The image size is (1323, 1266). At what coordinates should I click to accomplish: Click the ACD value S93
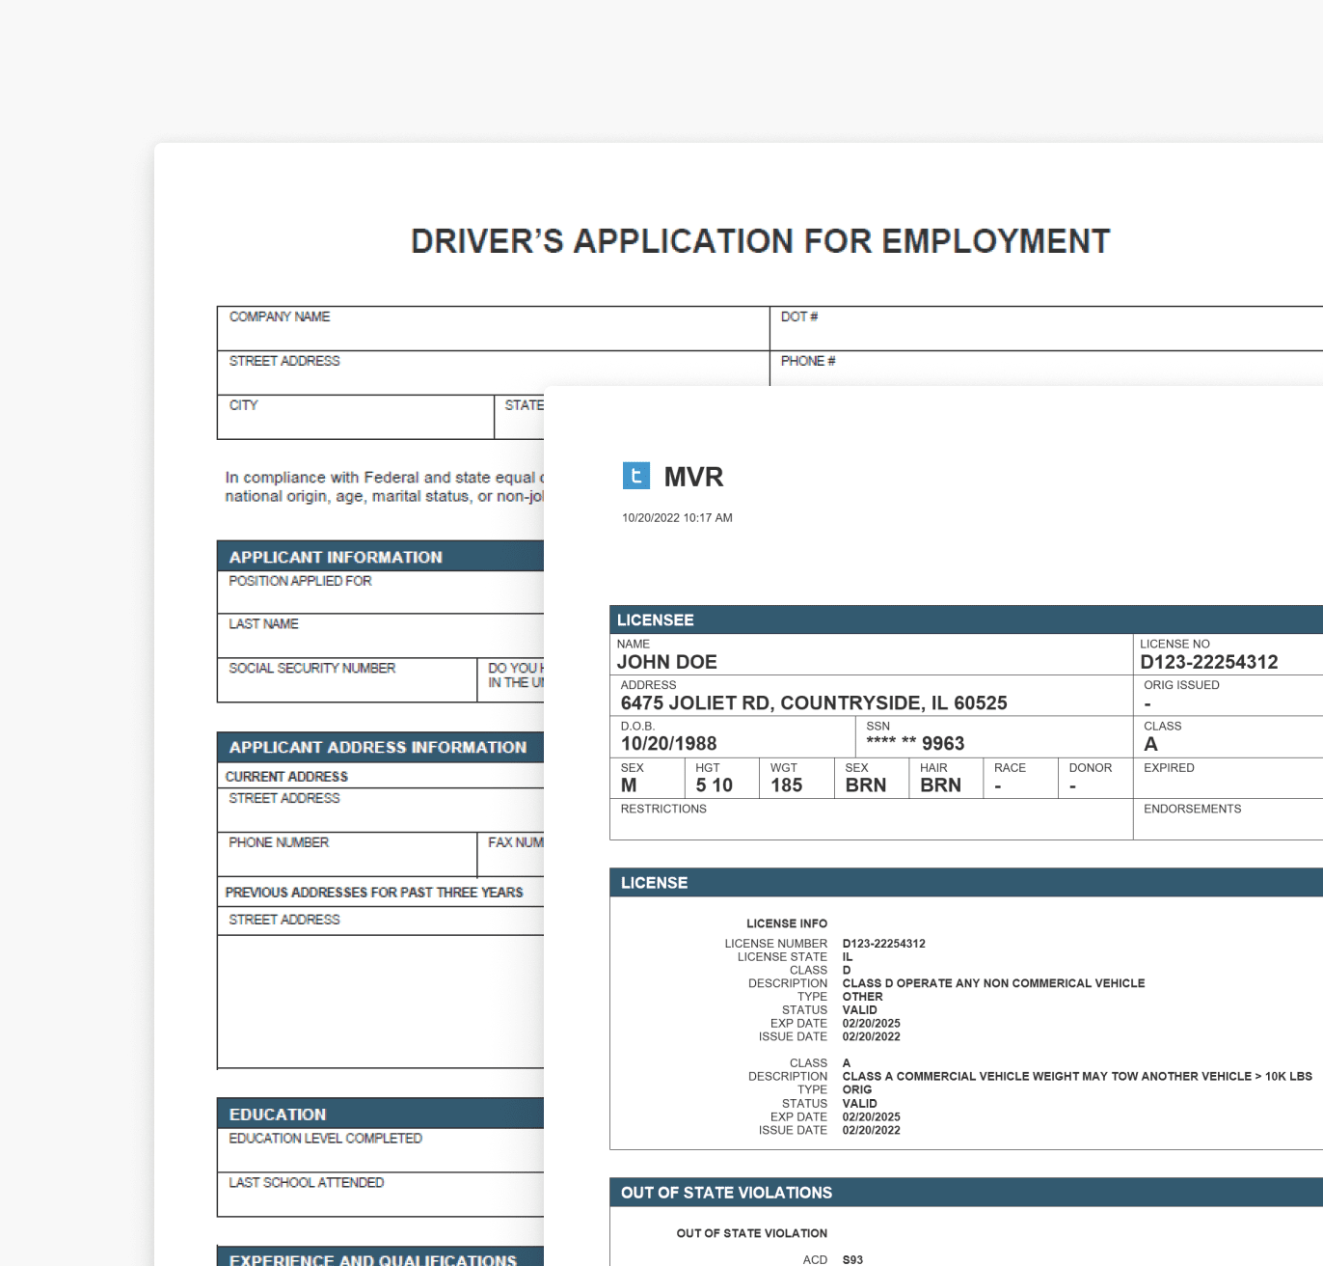[852, 1260]
